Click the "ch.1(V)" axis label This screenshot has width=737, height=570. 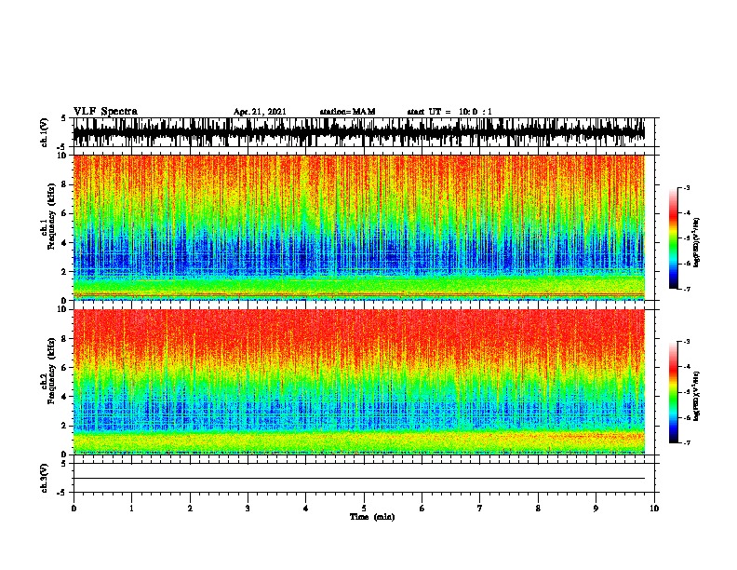coord(45,132)
